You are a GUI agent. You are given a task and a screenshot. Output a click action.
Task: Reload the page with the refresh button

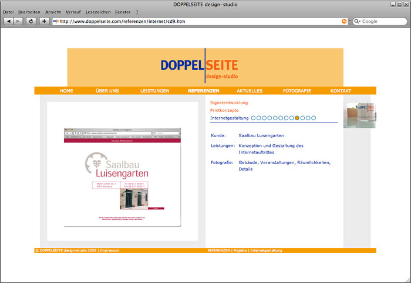click(31, 21)
